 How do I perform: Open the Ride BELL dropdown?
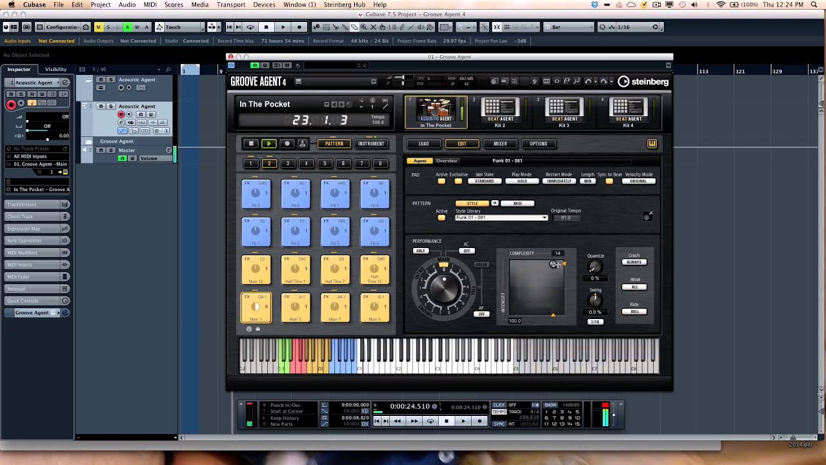pos(634,311)
